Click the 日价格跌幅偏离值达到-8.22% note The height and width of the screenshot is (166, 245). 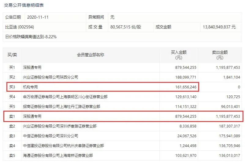pos(31,37)
